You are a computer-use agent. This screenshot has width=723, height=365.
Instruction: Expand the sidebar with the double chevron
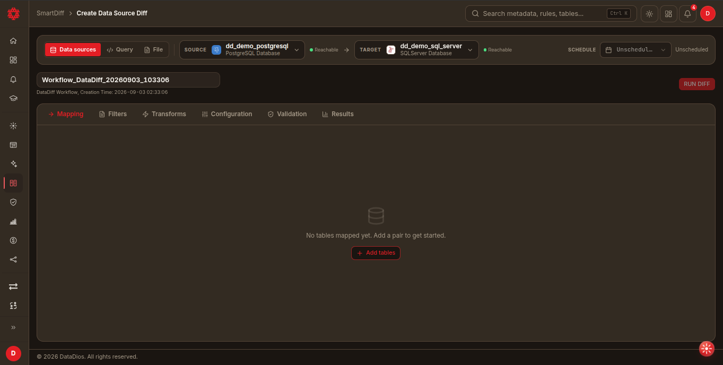(x=13, y=327)
